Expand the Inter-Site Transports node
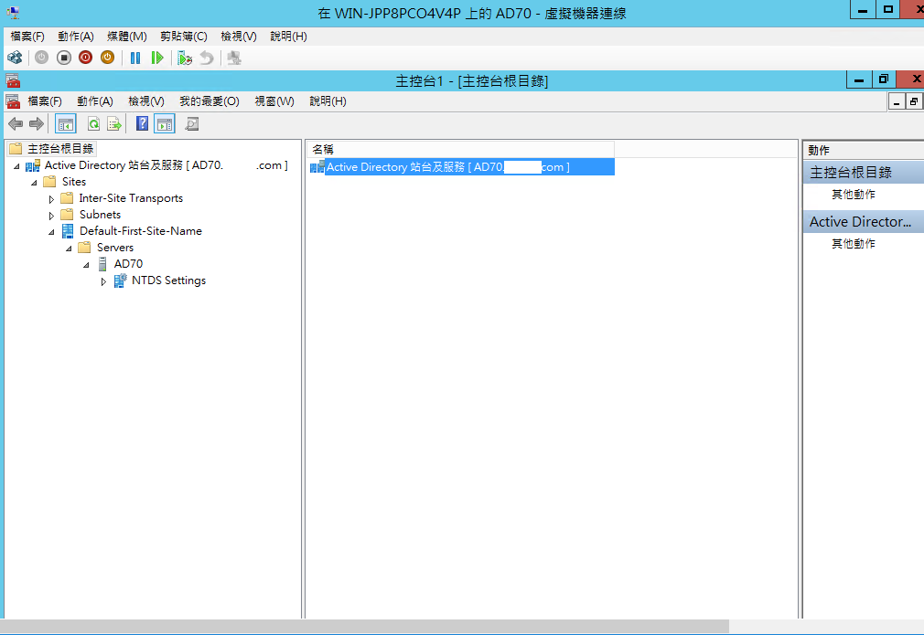924x635 pixels. click(51, 199)
